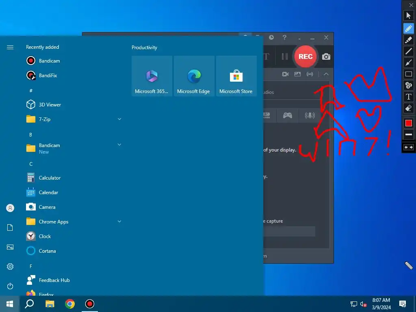This screenshot has width=416, height=312.
Task: Select the Arrow drawing tool
Action: point(409,63)
